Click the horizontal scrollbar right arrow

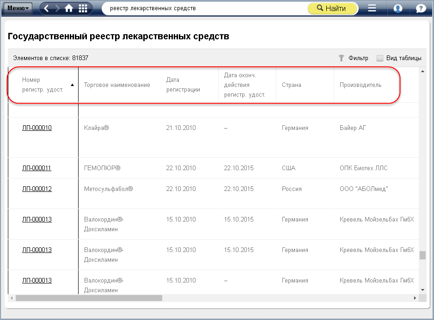pyautogui.click(x=415, y=298)
